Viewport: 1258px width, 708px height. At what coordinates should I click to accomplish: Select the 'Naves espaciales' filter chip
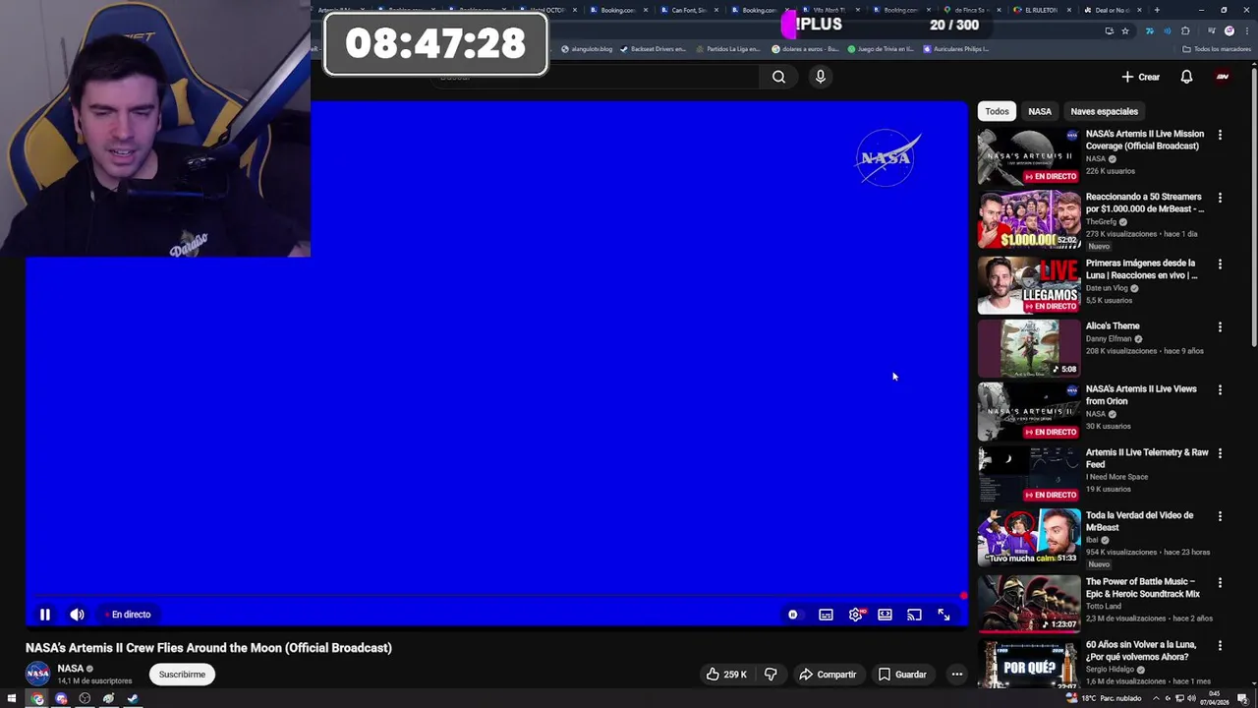[x=1104, y=111]
